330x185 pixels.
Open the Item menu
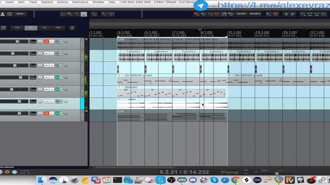coord(21,2)
